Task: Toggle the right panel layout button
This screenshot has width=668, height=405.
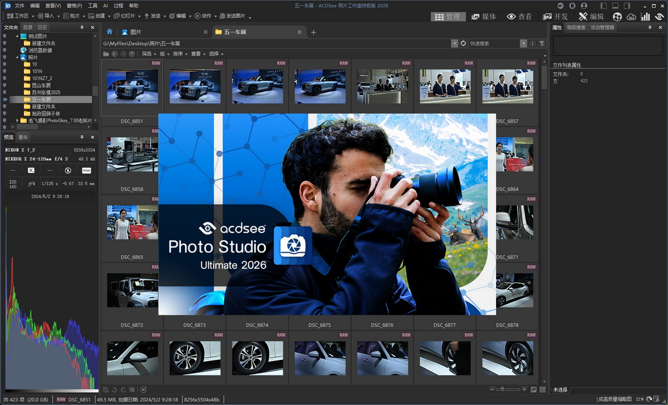Action: 627,5
